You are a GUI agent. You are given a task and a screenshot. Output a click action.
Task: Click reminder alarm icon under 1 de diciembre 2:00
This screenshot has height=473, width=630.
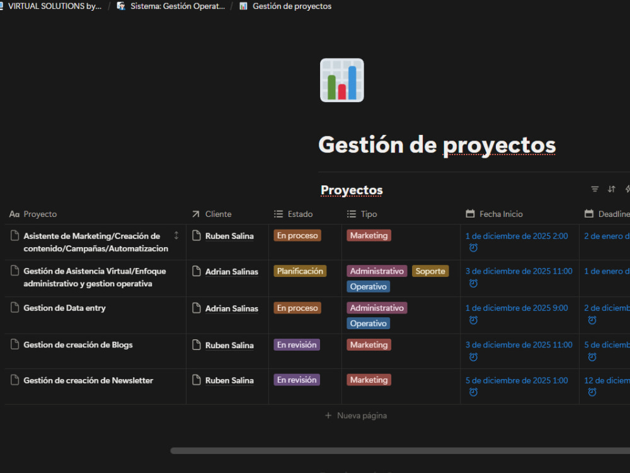[x=473, y=248]
